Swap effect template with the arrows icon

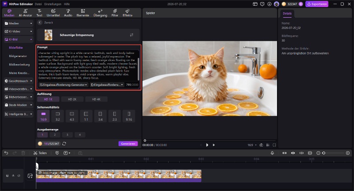pyautogui.click(x=131, y=35)
